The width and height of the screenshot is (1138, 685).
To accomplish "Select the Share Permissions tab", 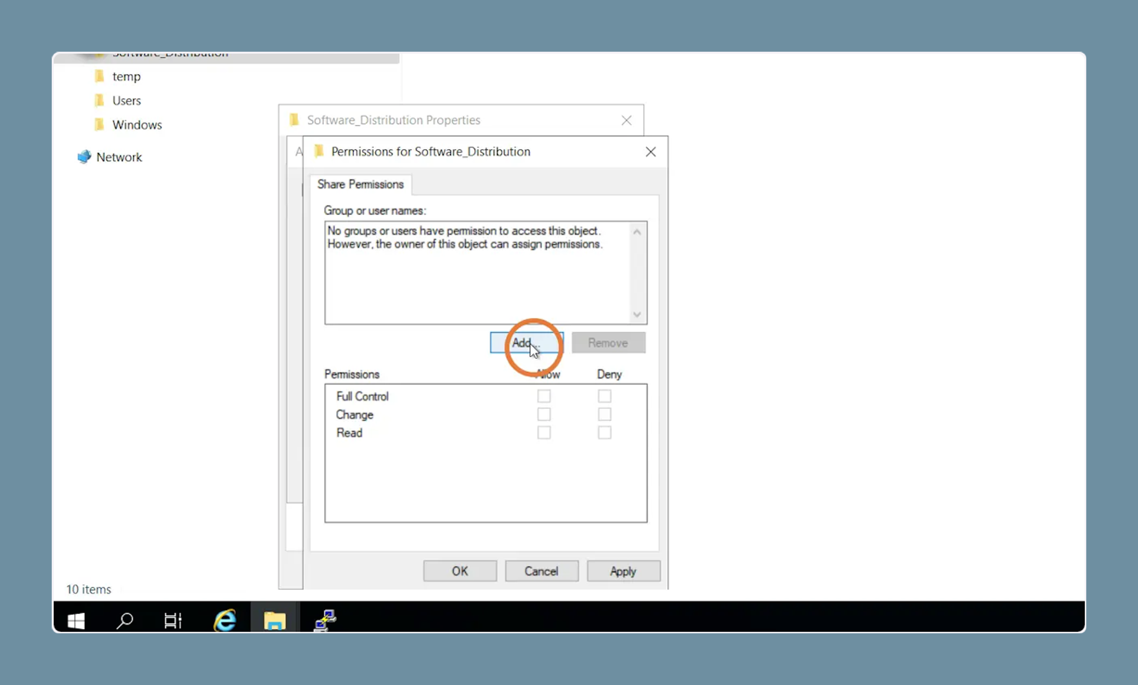I will pos(361,185).
